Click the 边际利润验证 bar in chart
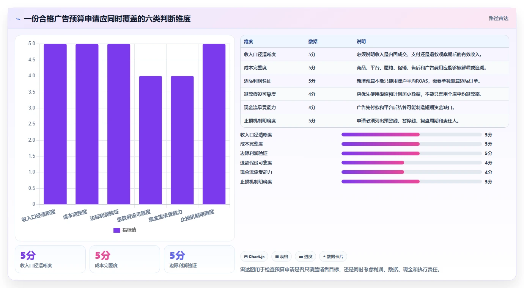 click(119, 124)
